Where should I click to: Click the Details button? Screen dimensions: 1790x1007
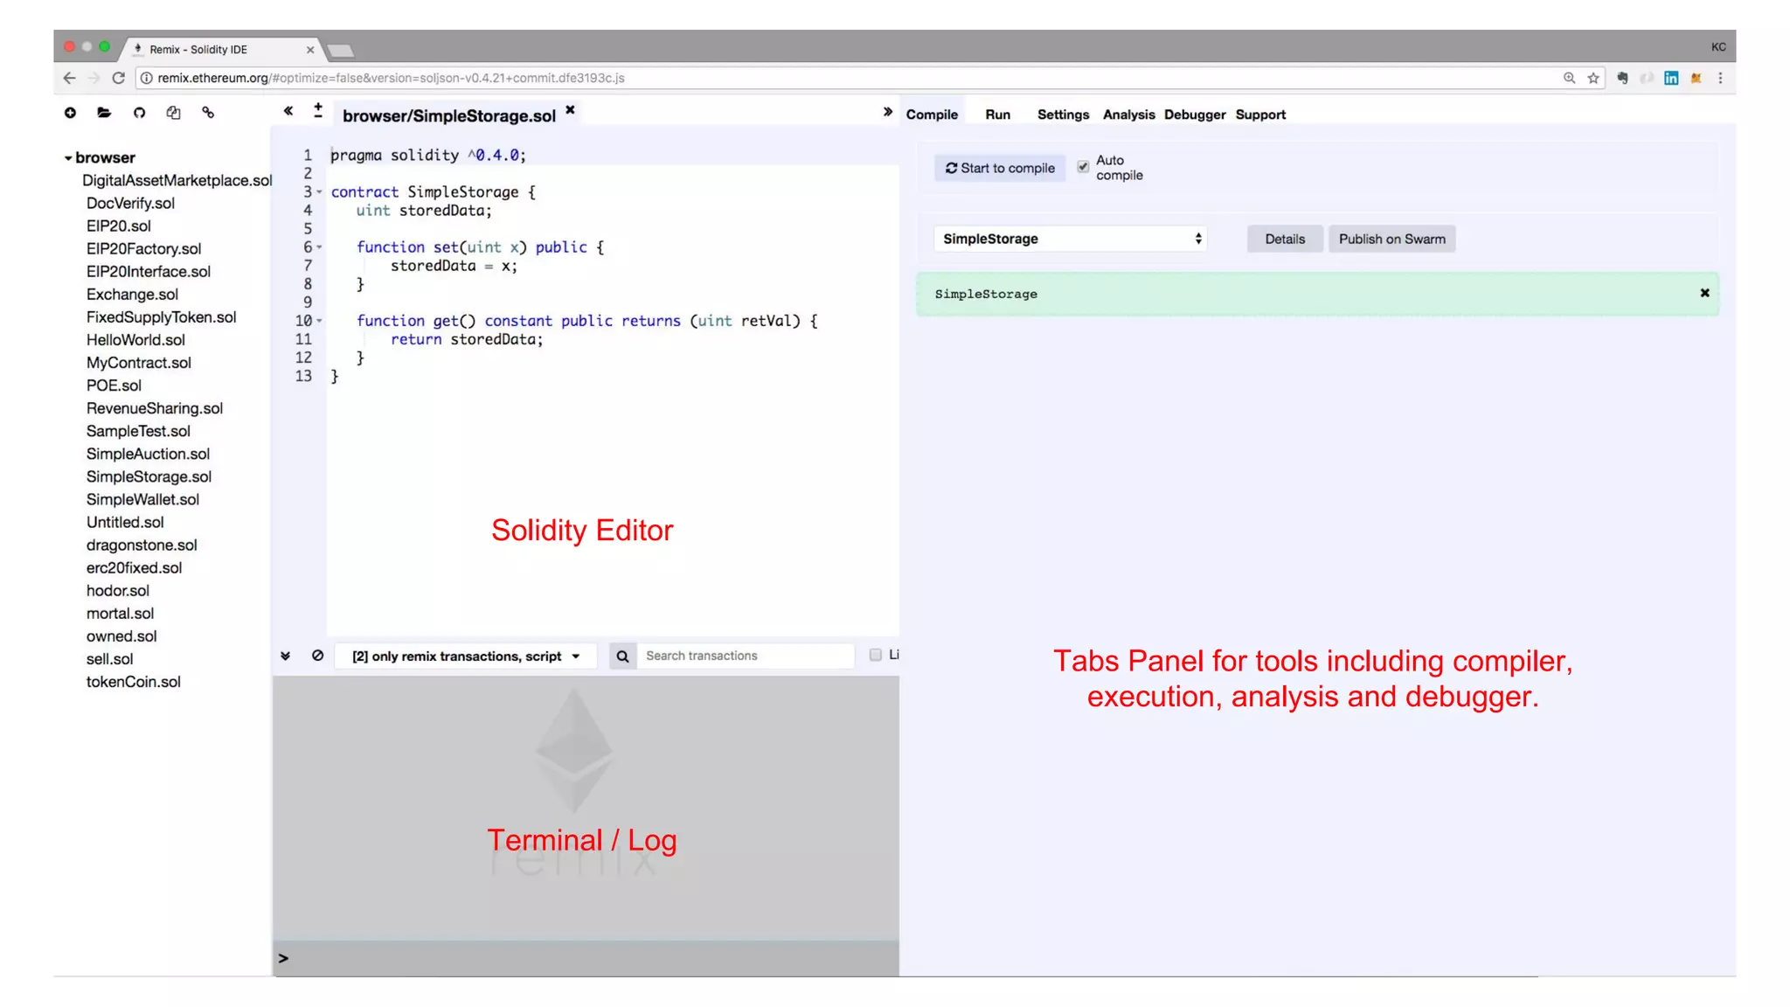tap(1285, 239)
